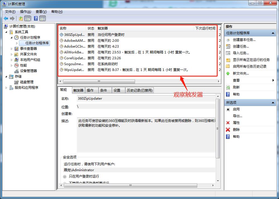Collapse the 任务计划程序 tree node
The height and width of the screenshot is (199, 279).
click(11, 38)
